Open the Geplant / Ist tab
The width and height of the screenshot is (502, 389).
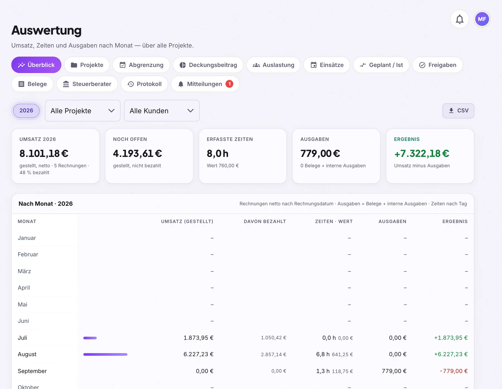point(381,65)
